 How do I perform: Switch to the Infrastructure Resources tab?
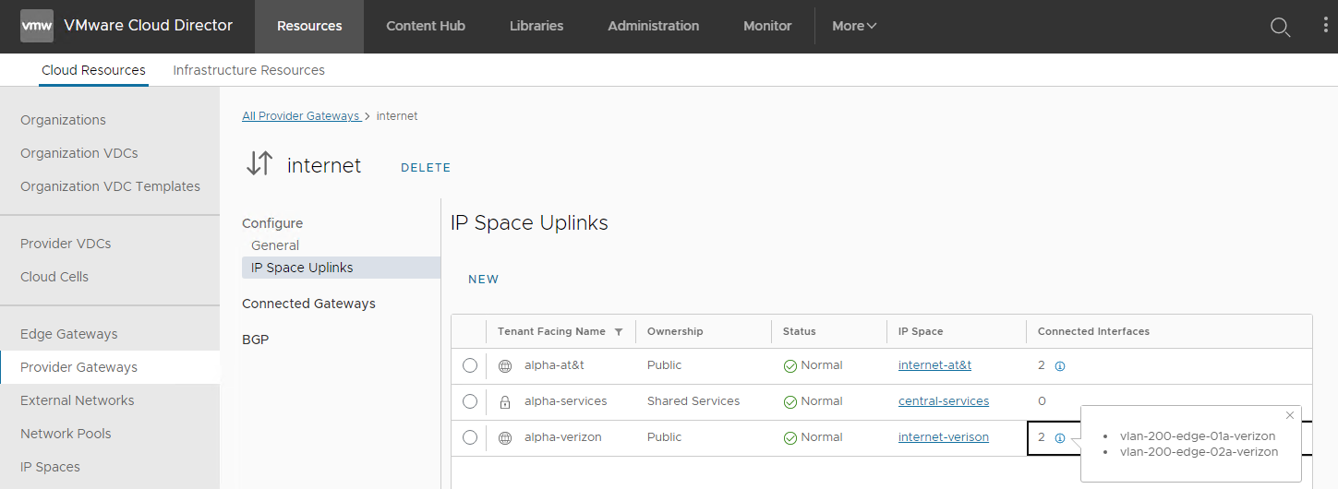click(248, 70)
